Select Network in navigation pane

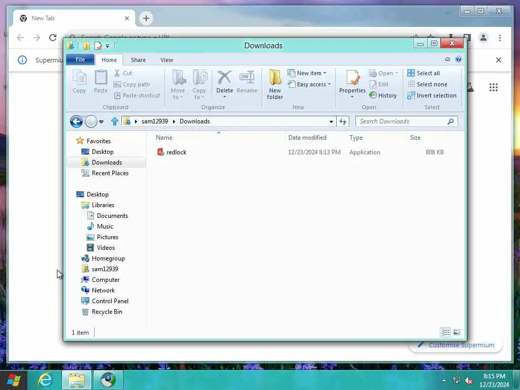pyautogui.click(x=103, y=290)
